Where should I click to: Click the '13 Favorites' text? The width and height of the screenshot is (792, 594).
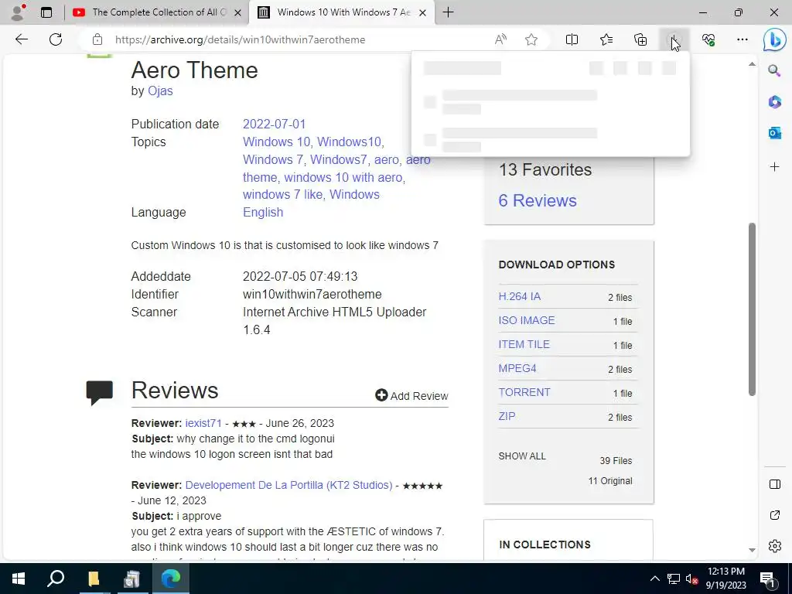coord(545,169)
